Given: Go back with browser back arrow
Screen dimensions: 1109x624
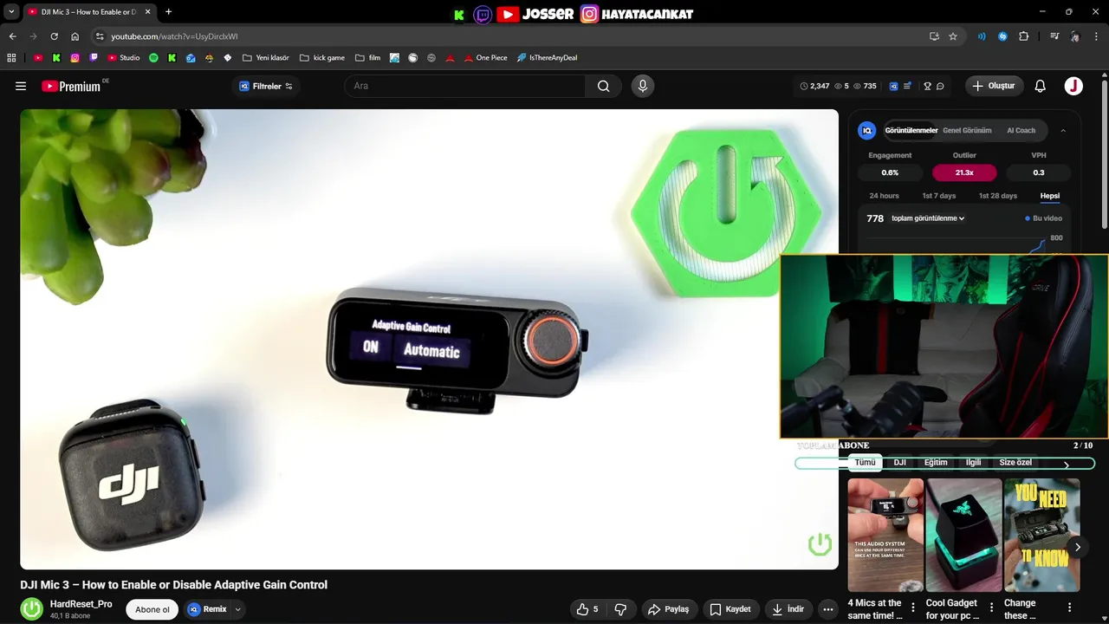Looking at the screenshot, I should (12, 36).
